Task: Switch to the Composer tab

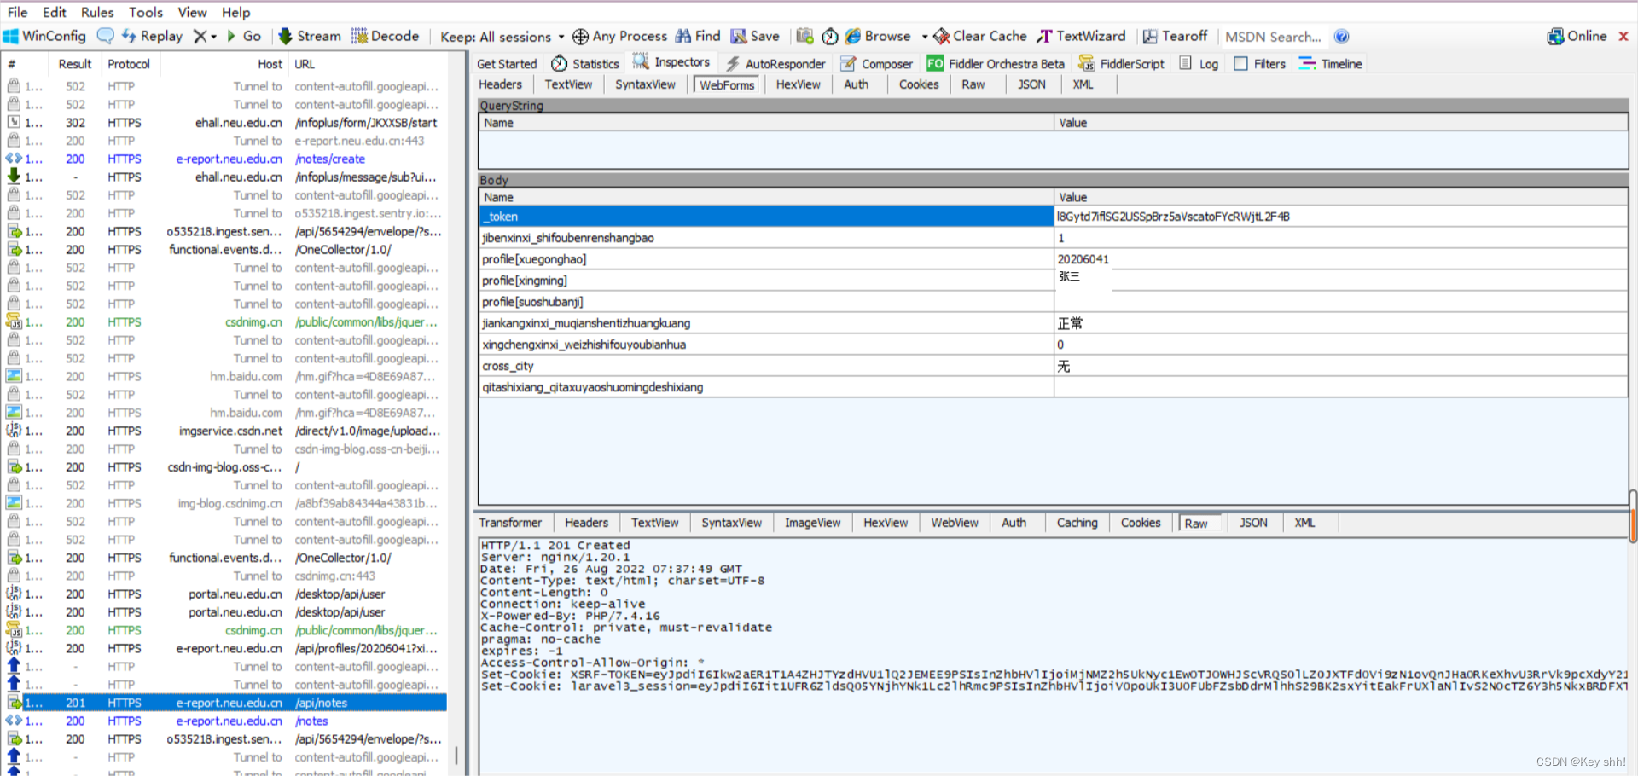Action: (x=877, y=64)
